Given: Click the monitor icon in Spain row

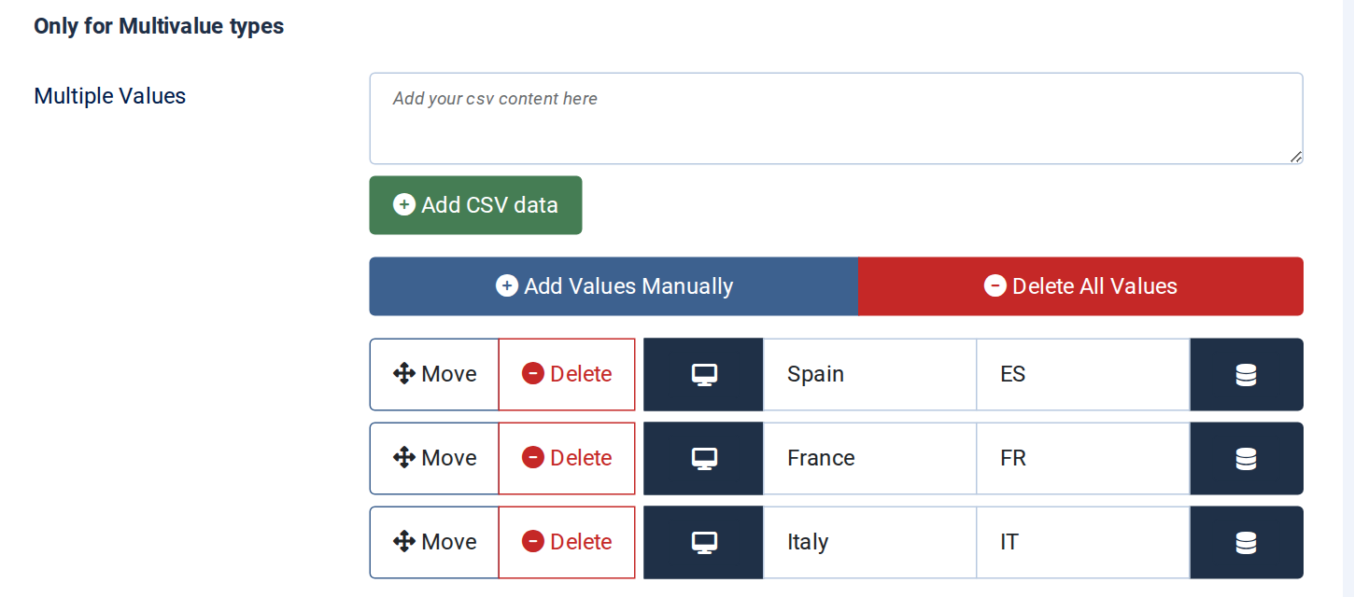Looking at the screenshot, I should pos(704,374).
